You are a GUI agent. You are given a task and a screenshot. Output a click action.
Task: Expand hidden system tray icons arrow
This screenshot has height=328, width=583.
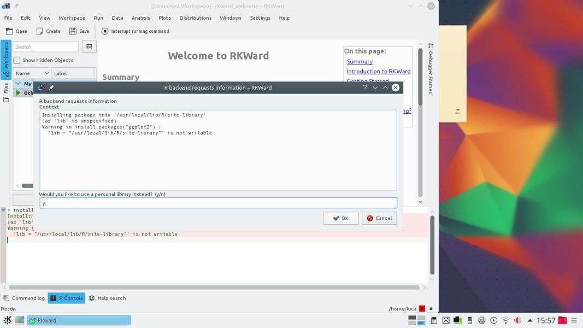pos(529,320)
